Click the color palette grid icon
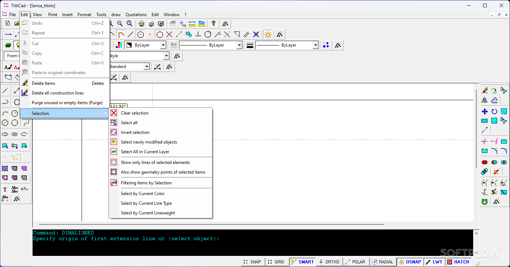 [119, 45]
